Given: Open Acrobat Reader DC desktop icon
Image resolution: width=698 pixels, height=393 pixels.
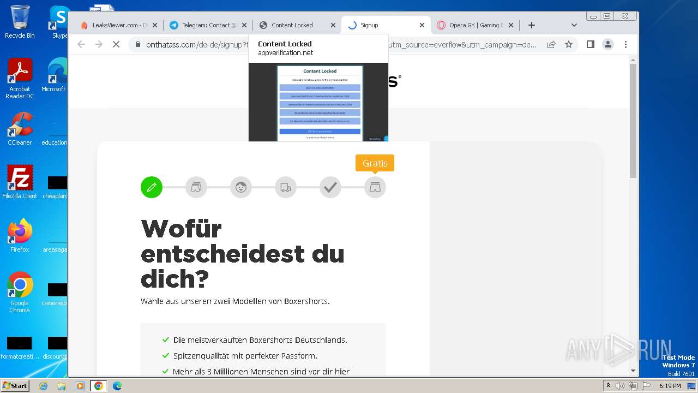Looking at the screenshot, I should tap(20, 79).
